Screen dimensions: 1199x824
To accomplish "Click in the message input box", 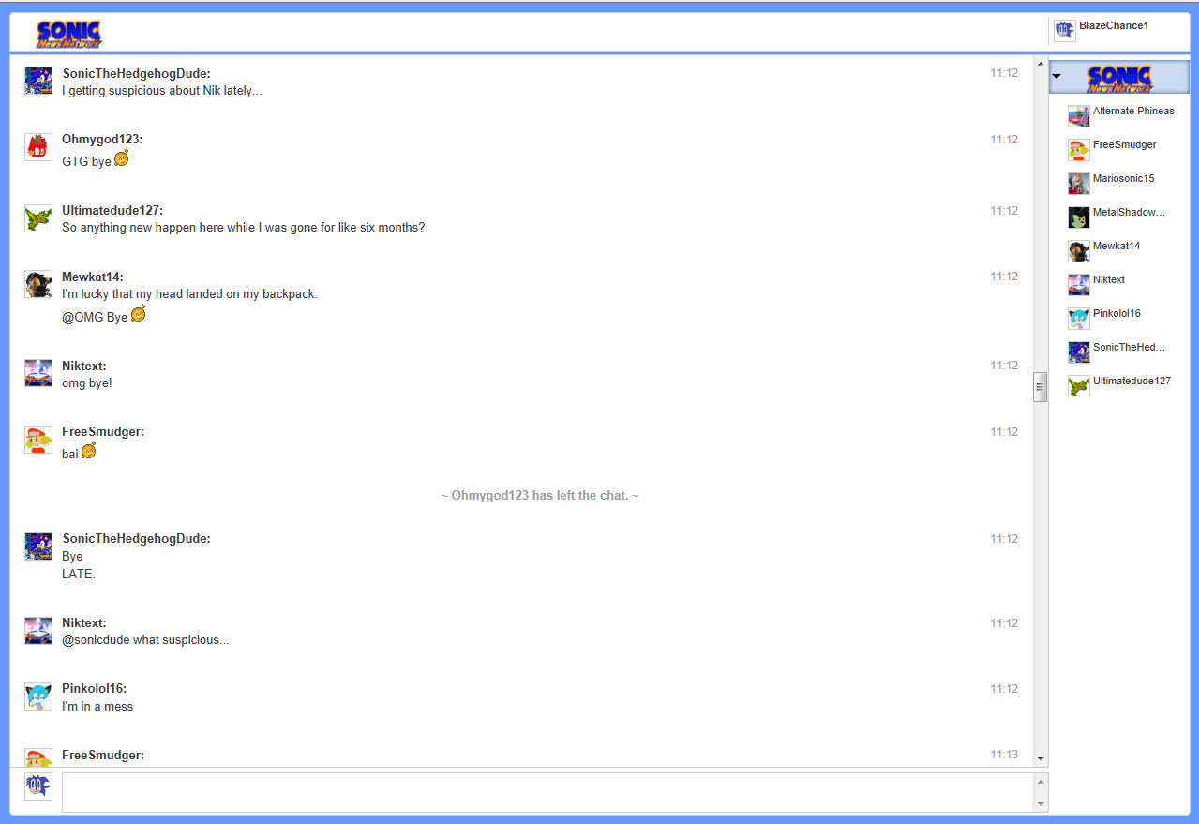I will (547, 792).
